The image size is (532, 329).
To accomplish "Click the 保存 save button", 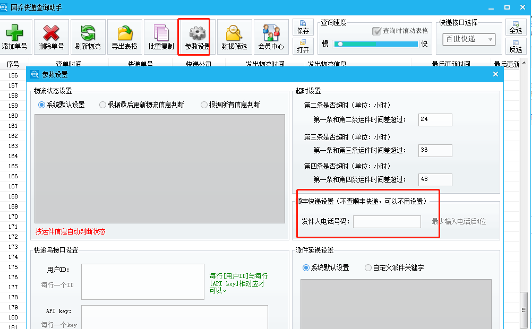I will [x=303, y=28].
